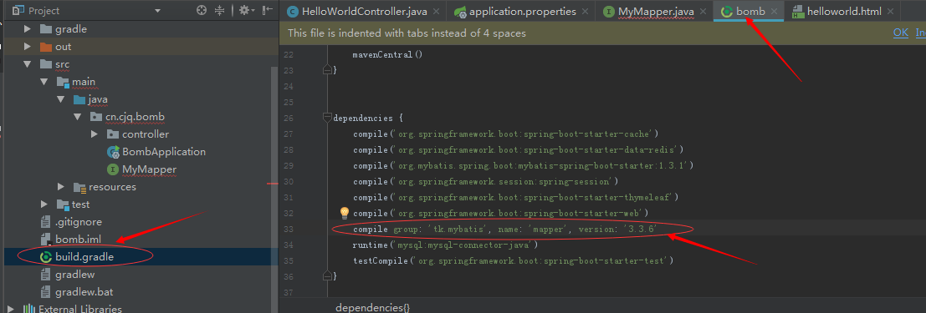Expand External Libraries node
Image resolution: width=926 pixels, height=313 pixels.
coord(11,308)
